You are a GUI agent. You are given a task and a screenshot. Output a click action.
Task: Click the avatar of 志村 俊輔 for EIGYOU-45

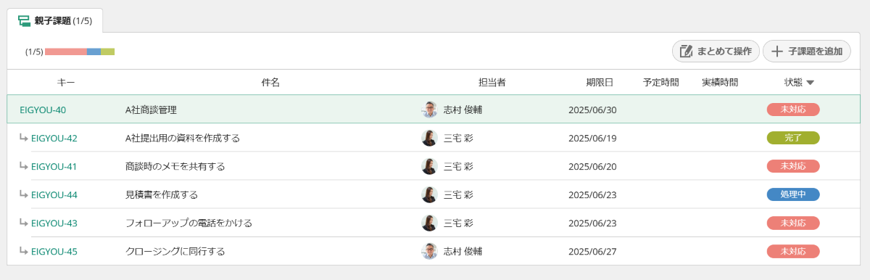(x=430, y=252)
